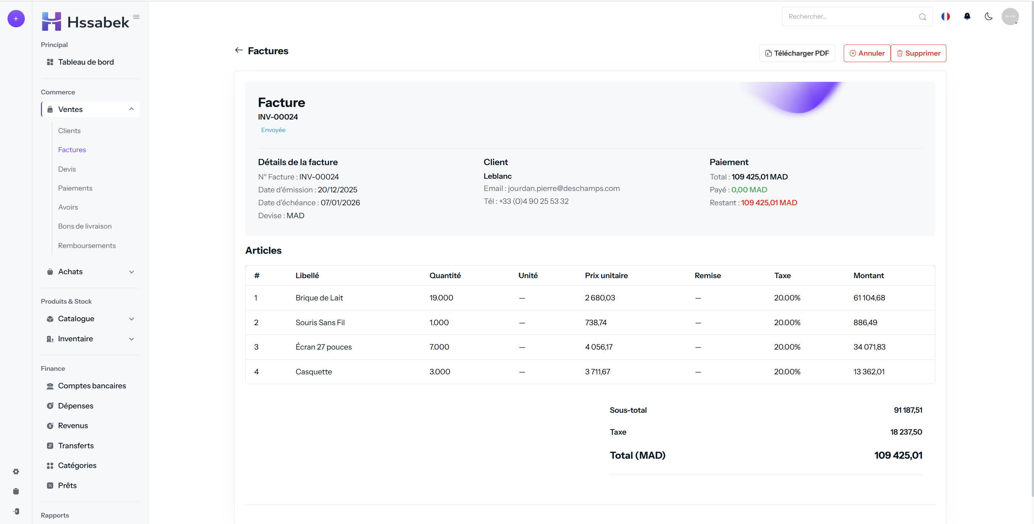Collapse the sidebar with the hamburger icon
Viewport: 1034px width, 524px height.
136,17
